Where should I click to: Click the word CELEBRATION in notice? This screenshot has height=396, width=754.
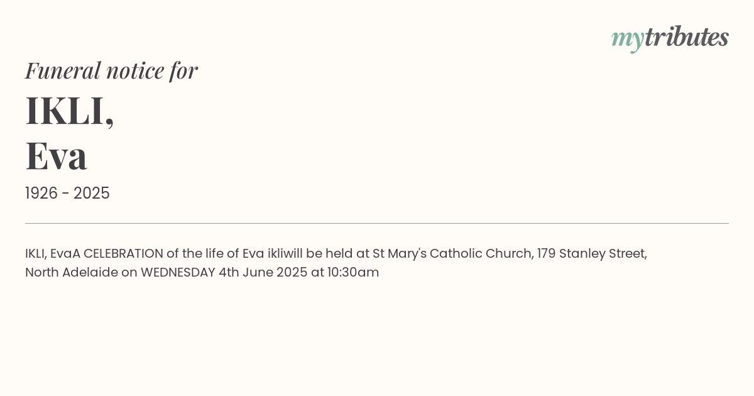click(123, 253)
